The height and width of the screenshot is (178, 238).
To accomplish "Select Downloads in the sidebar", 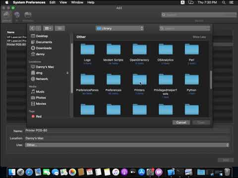I will 44,48.
